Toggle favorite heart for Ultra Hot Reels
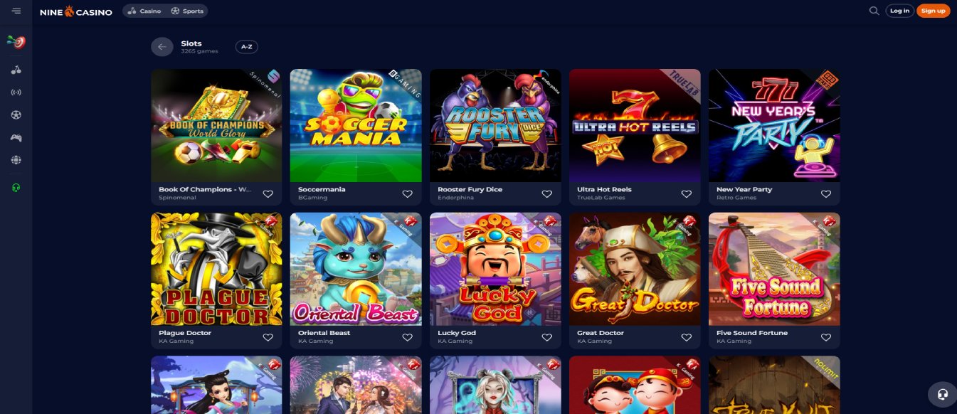957x414 pixels. (x=686, y=193)
